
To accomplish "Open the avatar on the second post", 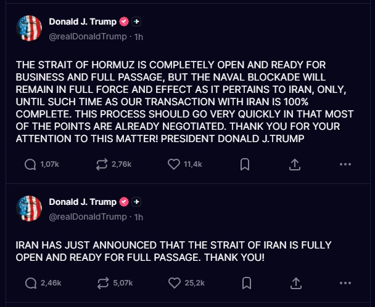I will [x=29, y=209].
